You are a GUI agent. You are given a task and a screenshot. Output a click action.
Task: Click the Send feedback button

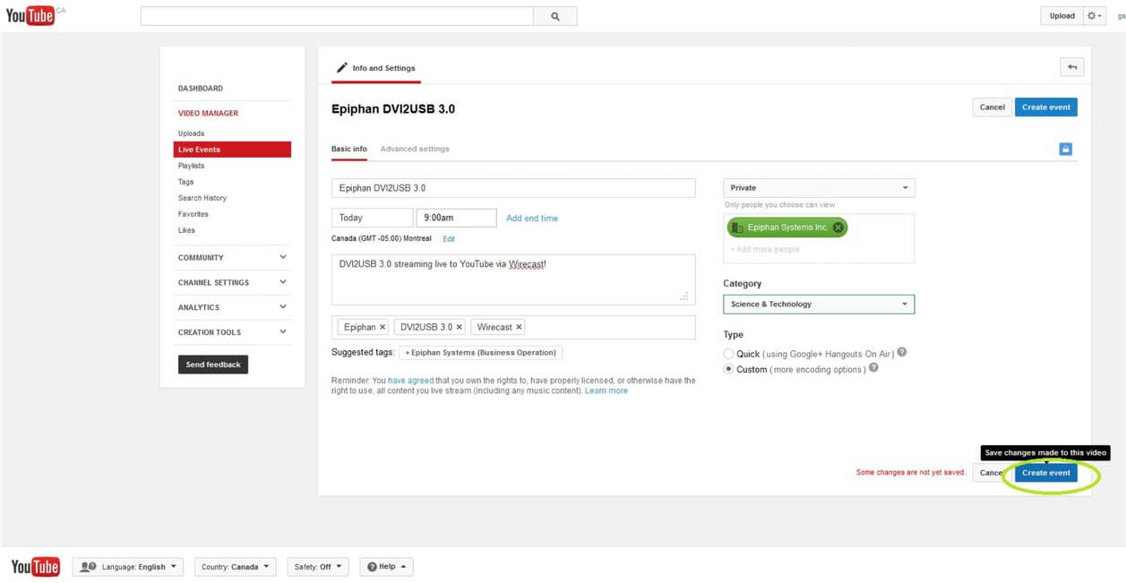[213, 364]
